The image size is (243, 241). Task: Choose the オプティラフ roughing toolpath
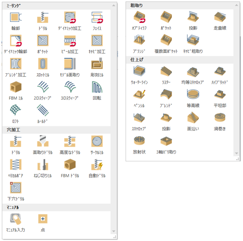pos(139,18)
